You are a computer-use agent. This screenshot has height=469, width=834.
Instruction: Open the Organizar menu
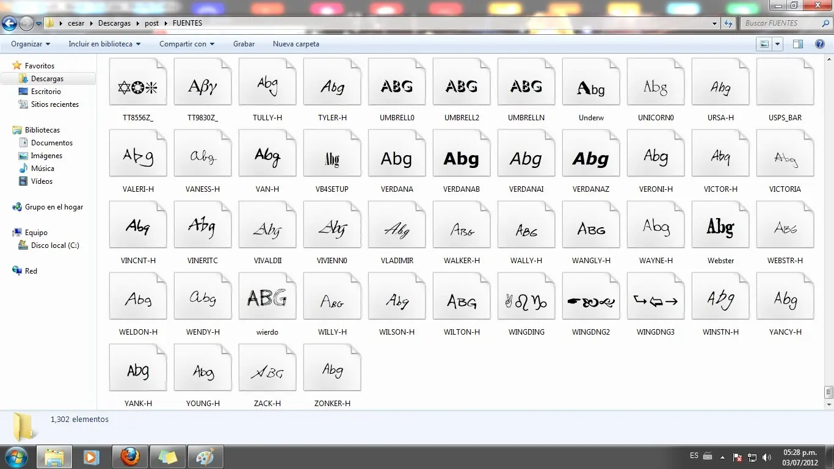click(x=31, y=44)
